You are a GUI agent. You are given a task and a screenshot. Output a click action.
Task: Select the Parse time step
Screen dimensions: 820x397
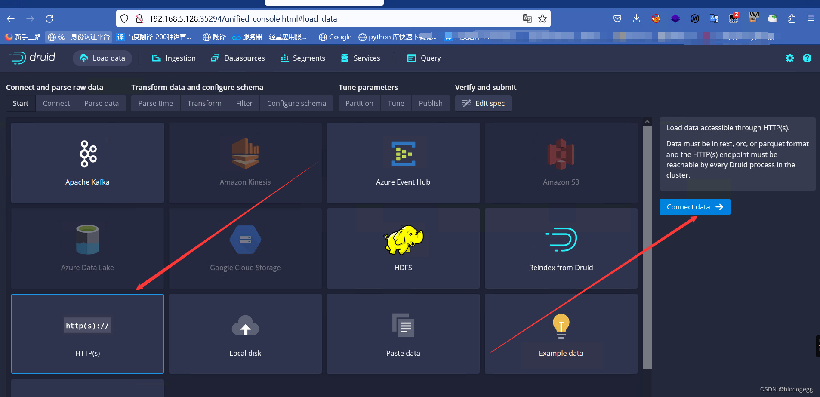click(x=155, y=103)
